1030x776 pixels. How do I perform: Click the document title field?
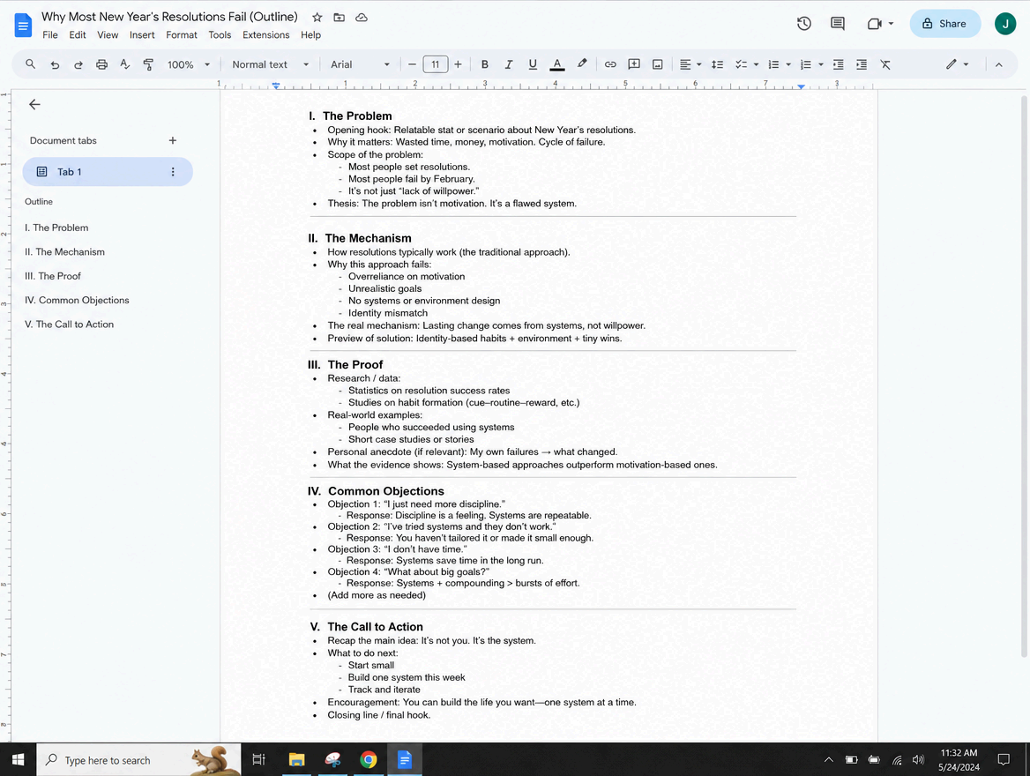pyautogui.click(x=169, y=17)
